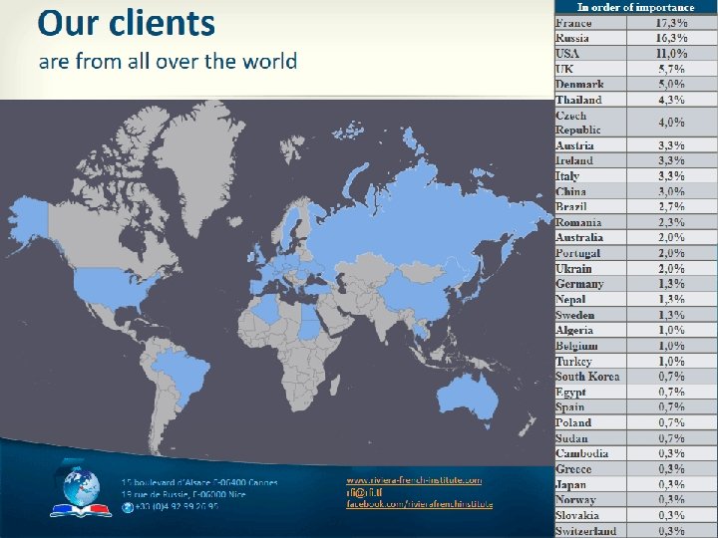Click the boulevard d'Alsace Cannes address line
The width and height of the screenshot is (718, 538).
199,482
